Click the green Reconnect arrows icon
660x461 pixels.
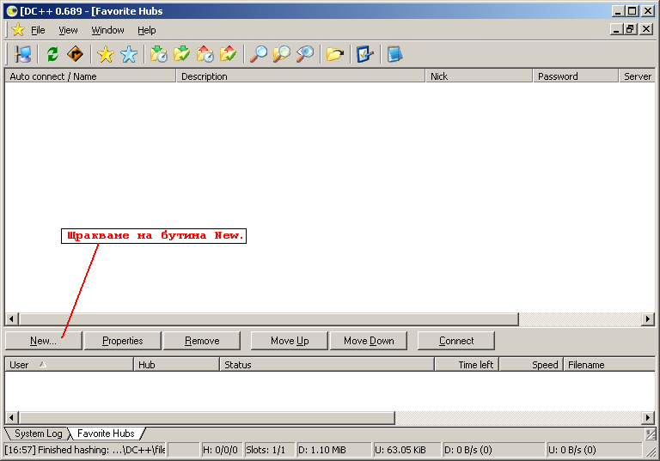point(52,54)
